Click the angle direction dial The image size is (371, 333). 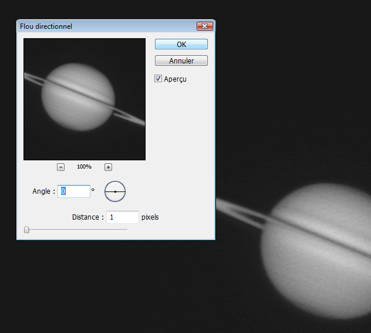pyautogui.click(x=115, y=191)
